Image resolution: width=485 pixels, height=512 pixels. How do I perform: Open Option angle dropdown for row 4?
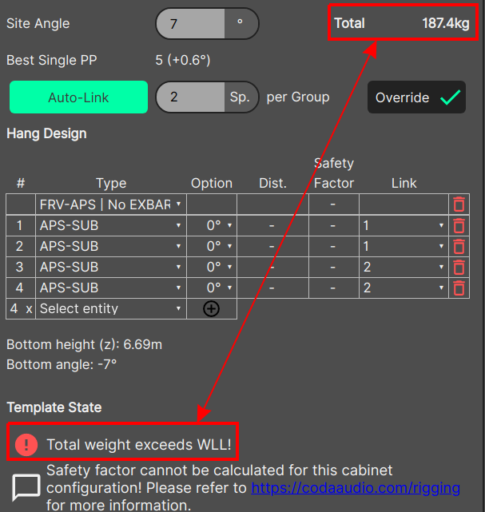(x=212, y=288)
